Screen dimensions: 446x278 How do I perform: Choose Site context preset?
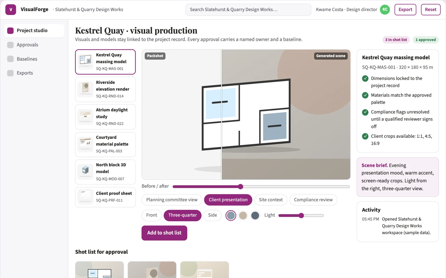click(271, 200)
